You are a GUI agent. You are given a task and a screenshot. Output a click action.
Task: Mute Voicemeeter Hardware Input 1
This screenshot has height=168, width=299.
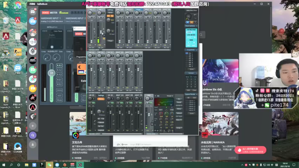coord(59,100)
